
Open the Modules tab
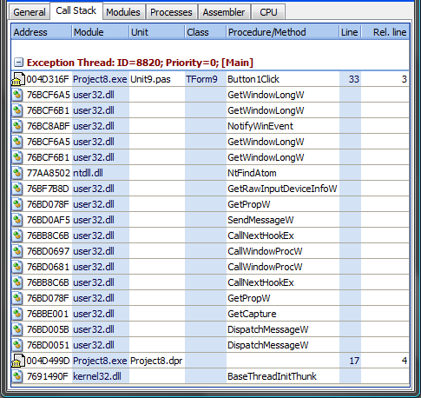(123, 12)
